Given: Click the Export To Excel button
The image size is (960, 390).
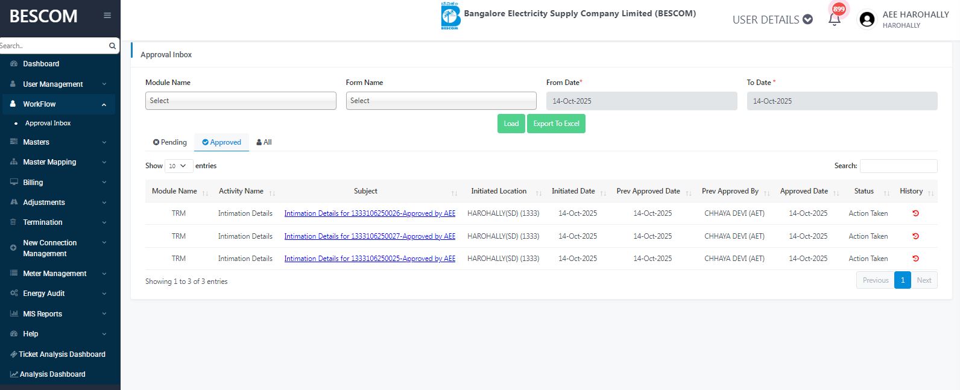Looking at the screenshot, I should click(x=556, y=124).
